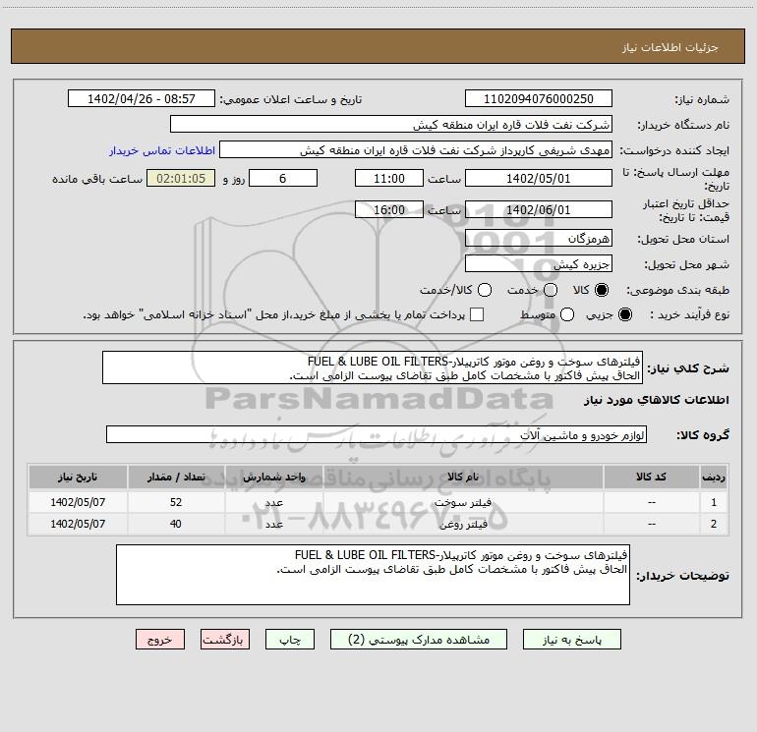Open the اطلاعات تماس خریدار link
The height and width of the screenshot is (732, 757).
(162, 150)
